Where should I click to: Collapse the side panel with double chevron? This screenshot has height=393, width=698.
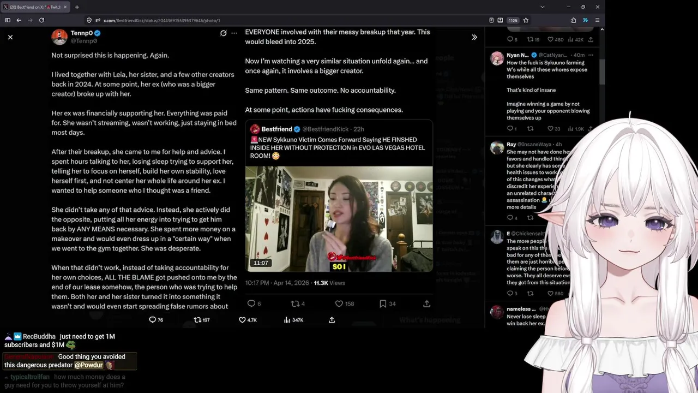[474, 37]
